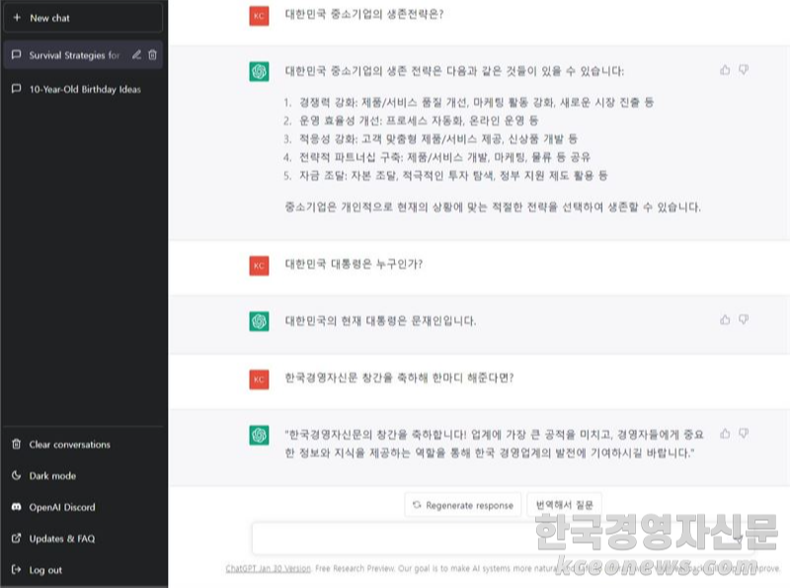
Task: Click the question '대한민국 대통령은 누구인가?'
Action: click(x=354, y=264)
